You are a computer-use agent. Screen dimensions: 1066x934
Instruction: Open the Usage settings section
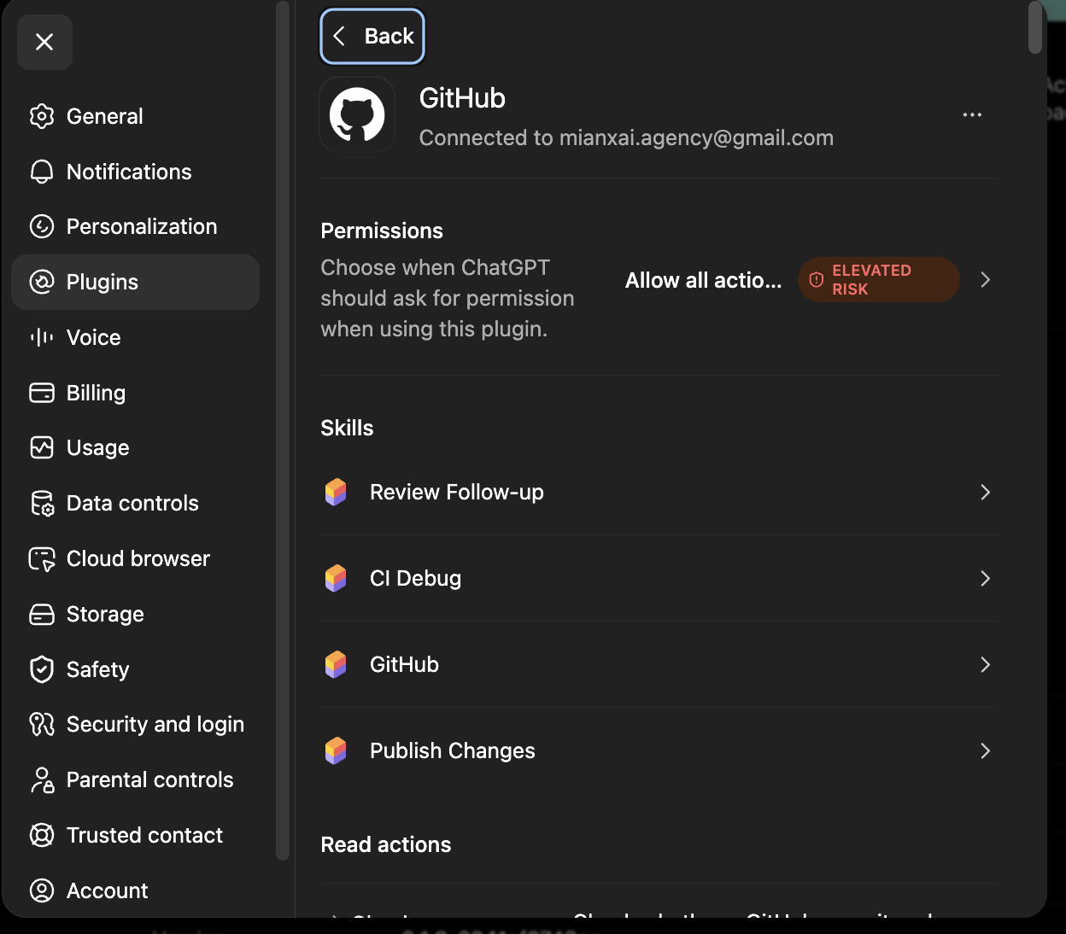[x=135, y=447]
